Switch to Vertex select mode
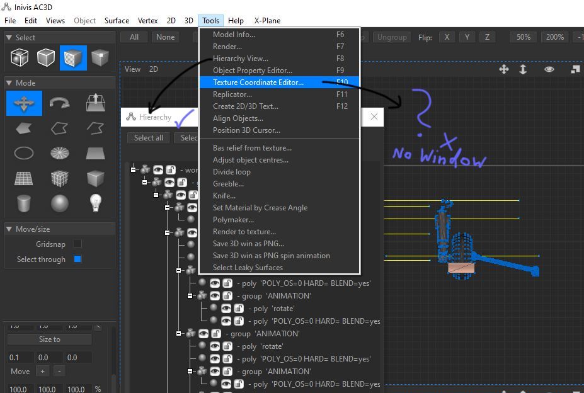This screenshot has width=584, height=393. coord(100,58)
